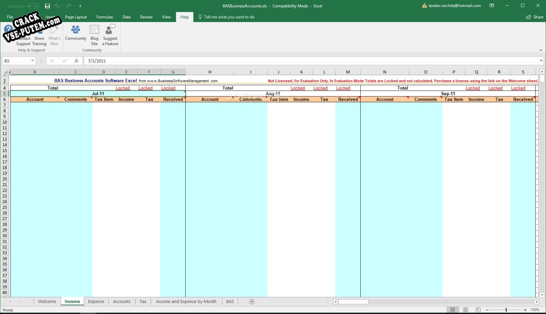546x314 pixels.
Task: Click Suggest a Feature icon
Action: click(110, 35)
